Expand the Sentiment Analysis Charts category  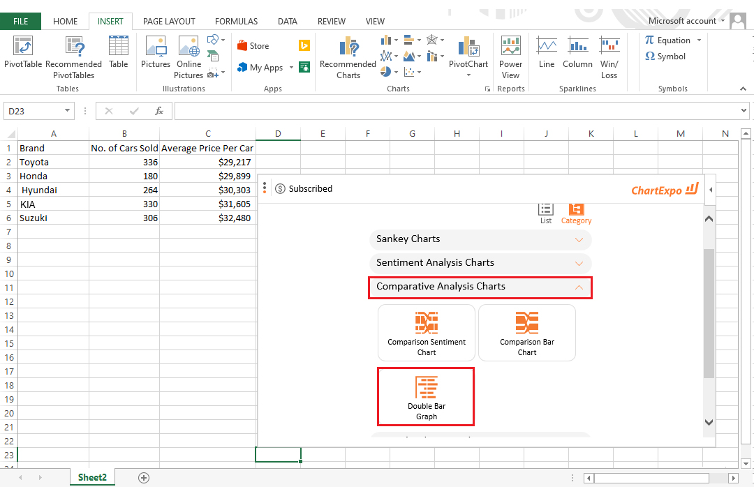480,263
